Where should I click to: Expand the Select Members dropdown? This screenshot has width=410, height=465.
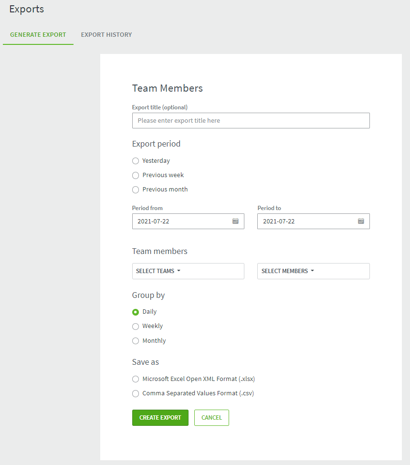coord(314,271)
